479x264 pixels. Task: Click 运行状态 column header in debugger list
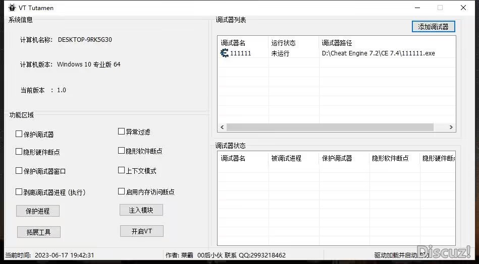click(283, 43)
